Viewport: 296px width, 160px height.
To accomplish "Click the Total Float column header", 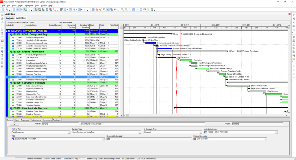I will tap(114, 25).
